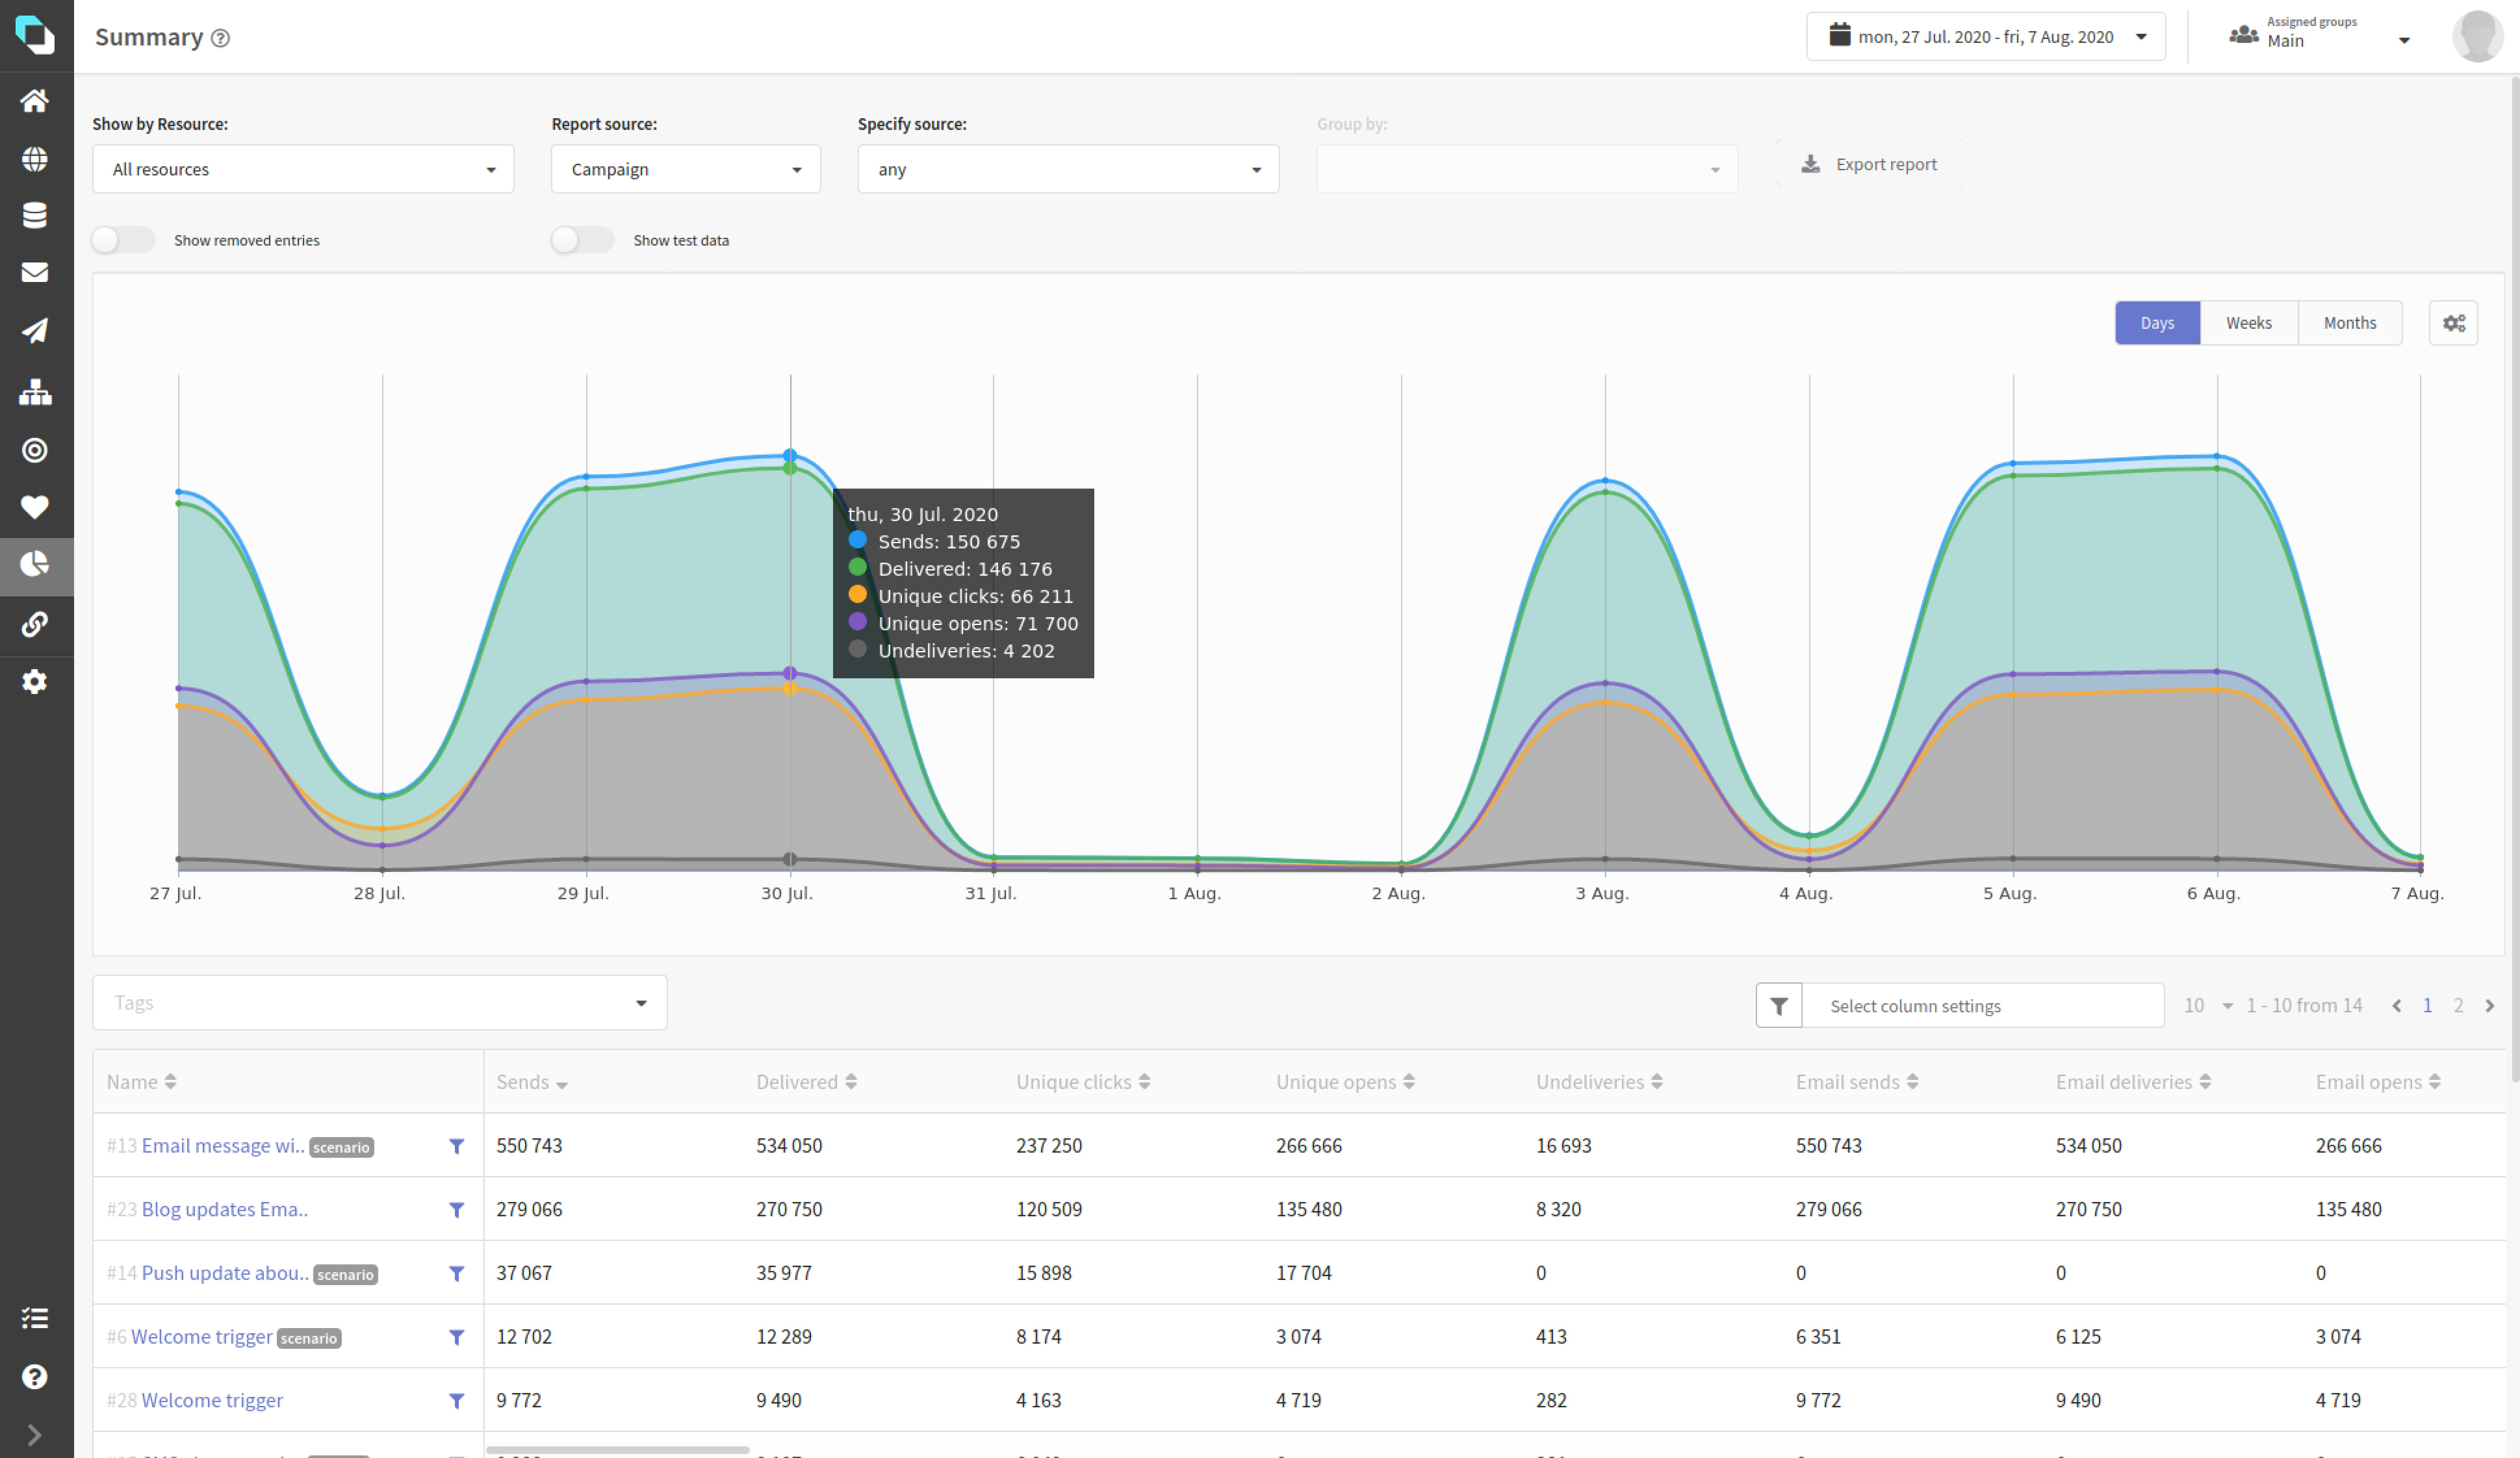Open the sitemap scenarios icon in sidebar

click(x=35, y=392)
